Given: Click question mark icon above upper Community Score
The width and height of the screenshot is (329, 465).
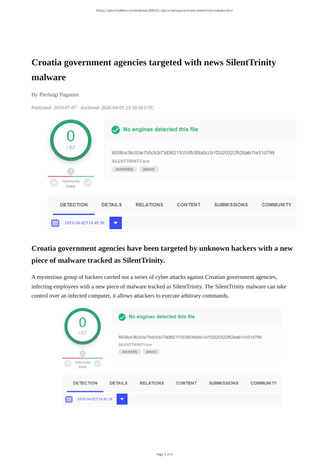Looking at the screenshot, I should click(71, 171).
